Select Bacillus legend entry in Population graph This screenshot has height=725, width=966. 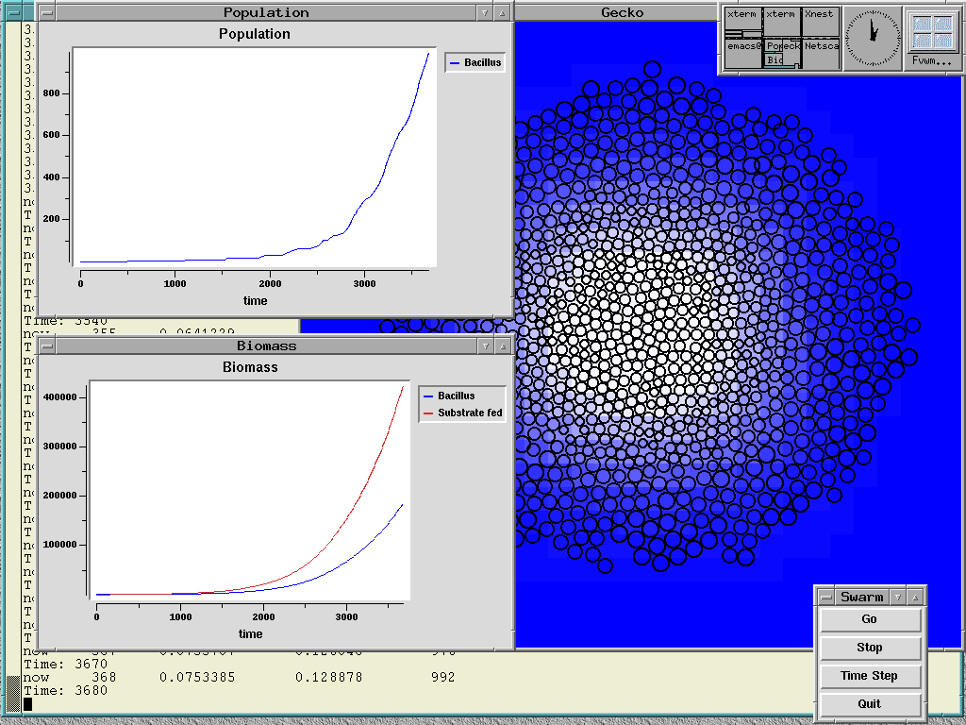(475, 62)
